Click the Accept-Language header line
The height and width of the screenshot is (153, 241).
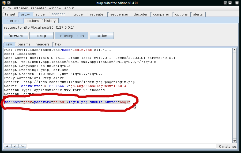click(x=37, y=66)
